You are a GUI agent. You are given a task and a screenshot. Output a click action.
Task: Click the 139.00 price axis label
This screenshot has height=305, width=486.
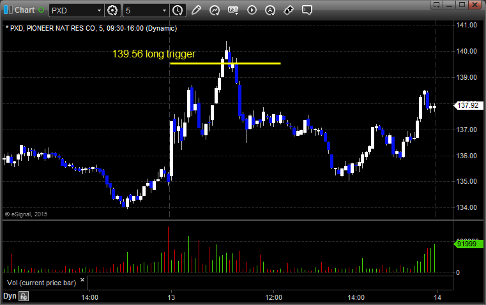point(466,77)
